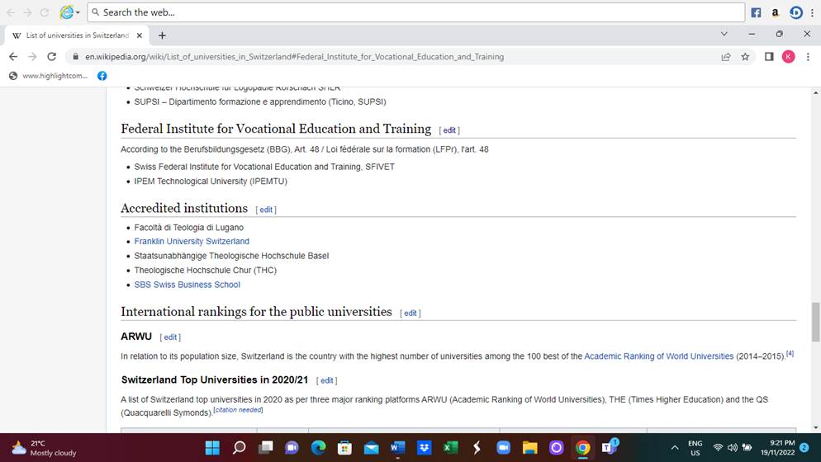Viewport: 821px width, 462px height.
Task: Switch ENG US input language
Action: (695, 448)
